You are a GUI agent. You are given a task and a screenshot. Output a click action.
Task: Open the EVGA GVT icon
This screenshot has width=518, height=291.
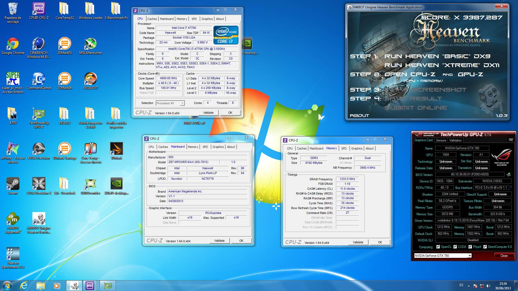coord(90,81)
